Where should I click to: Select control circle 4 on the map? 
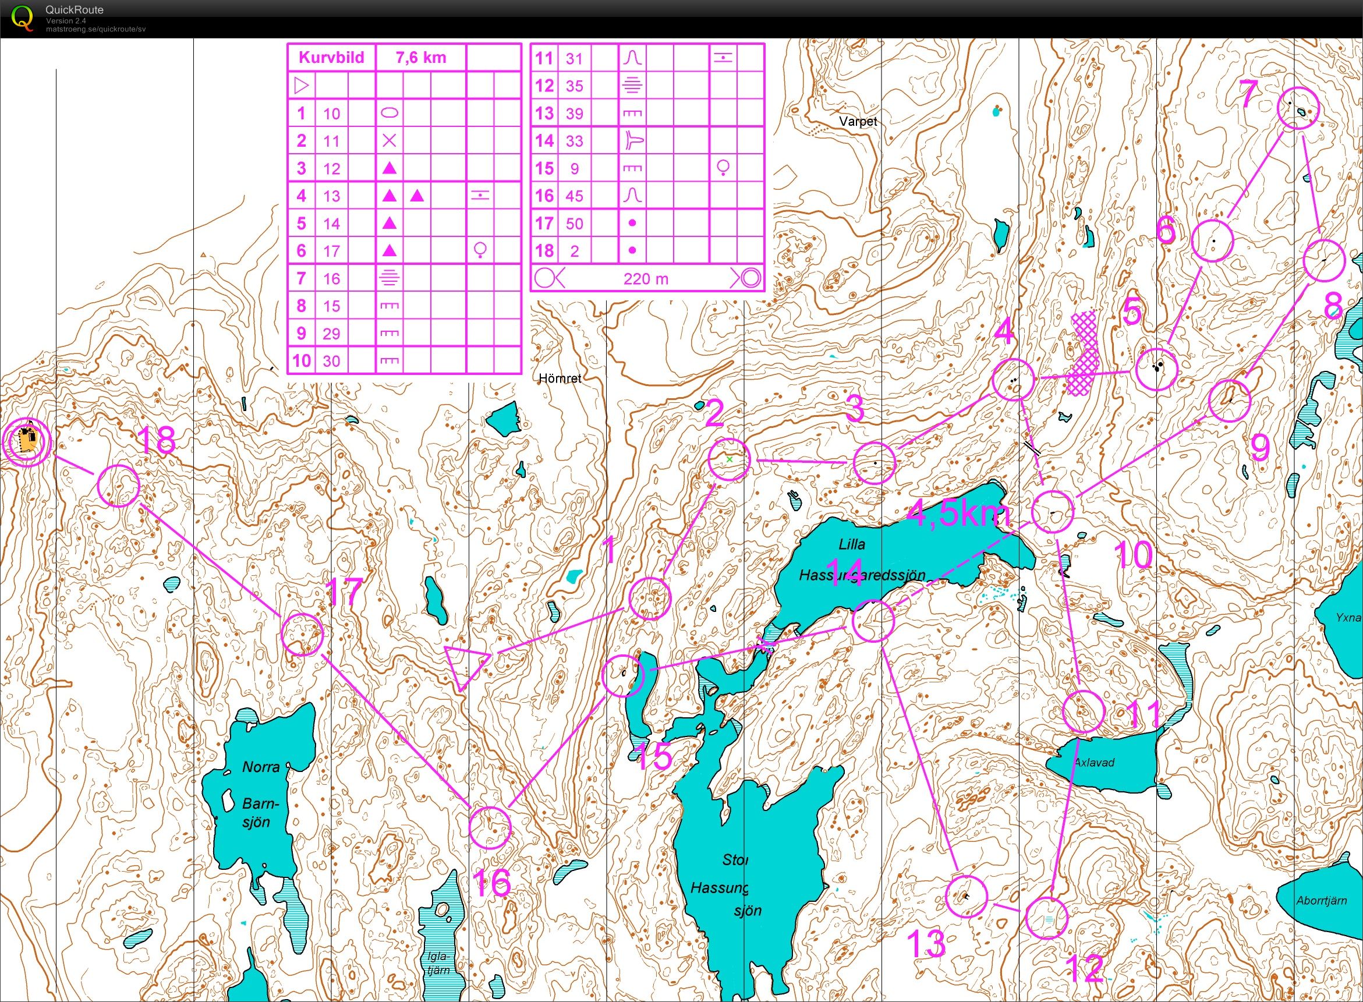(1014, 379)
